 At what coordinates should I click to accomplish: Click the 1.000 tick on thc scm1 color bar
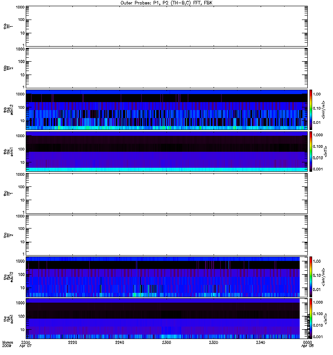[318, 302]
